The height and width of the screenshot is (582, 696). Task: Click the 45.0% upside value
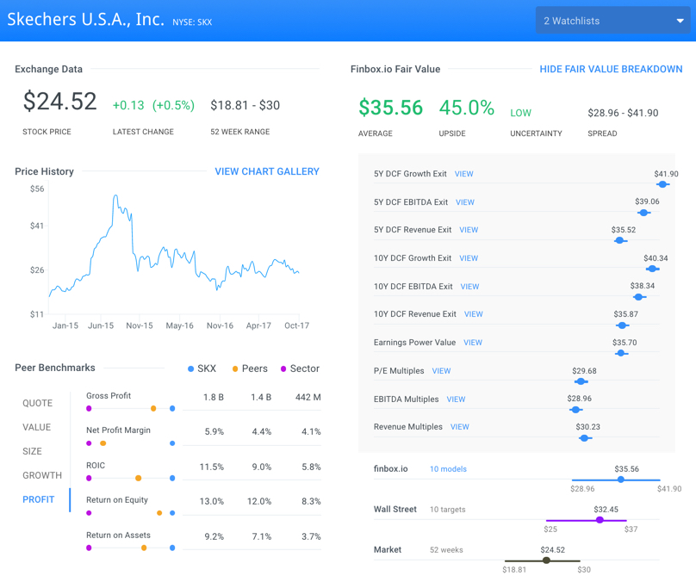click(467, 108)
